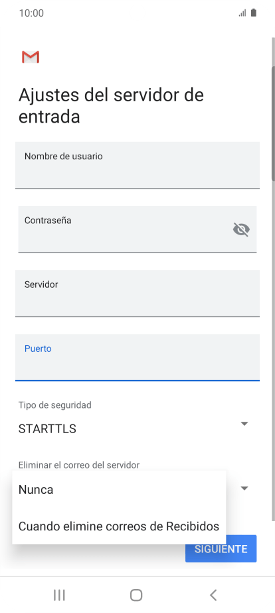Viewport: 275px width, 613px height.
Task: Go to the home screen button
Action: [x=136, y=595]
